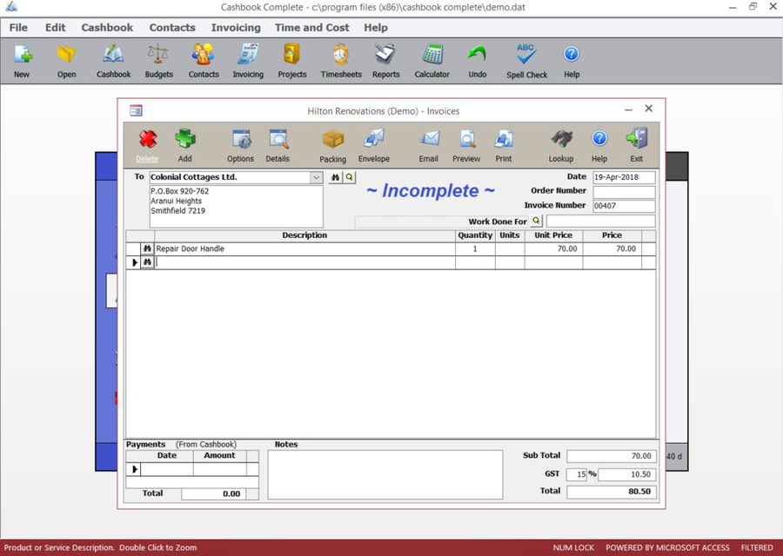Image resolution: width=783 pixels, height=556 pixels.
Task: Click the address box with P.O.Box 920-762
Action: [x=236, y=207]
